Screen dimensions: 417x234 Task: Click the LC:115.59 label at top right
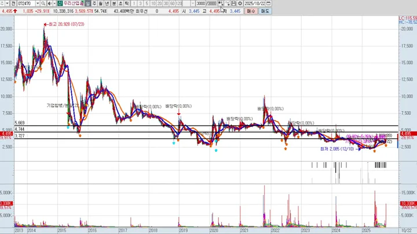pos(408,18)
